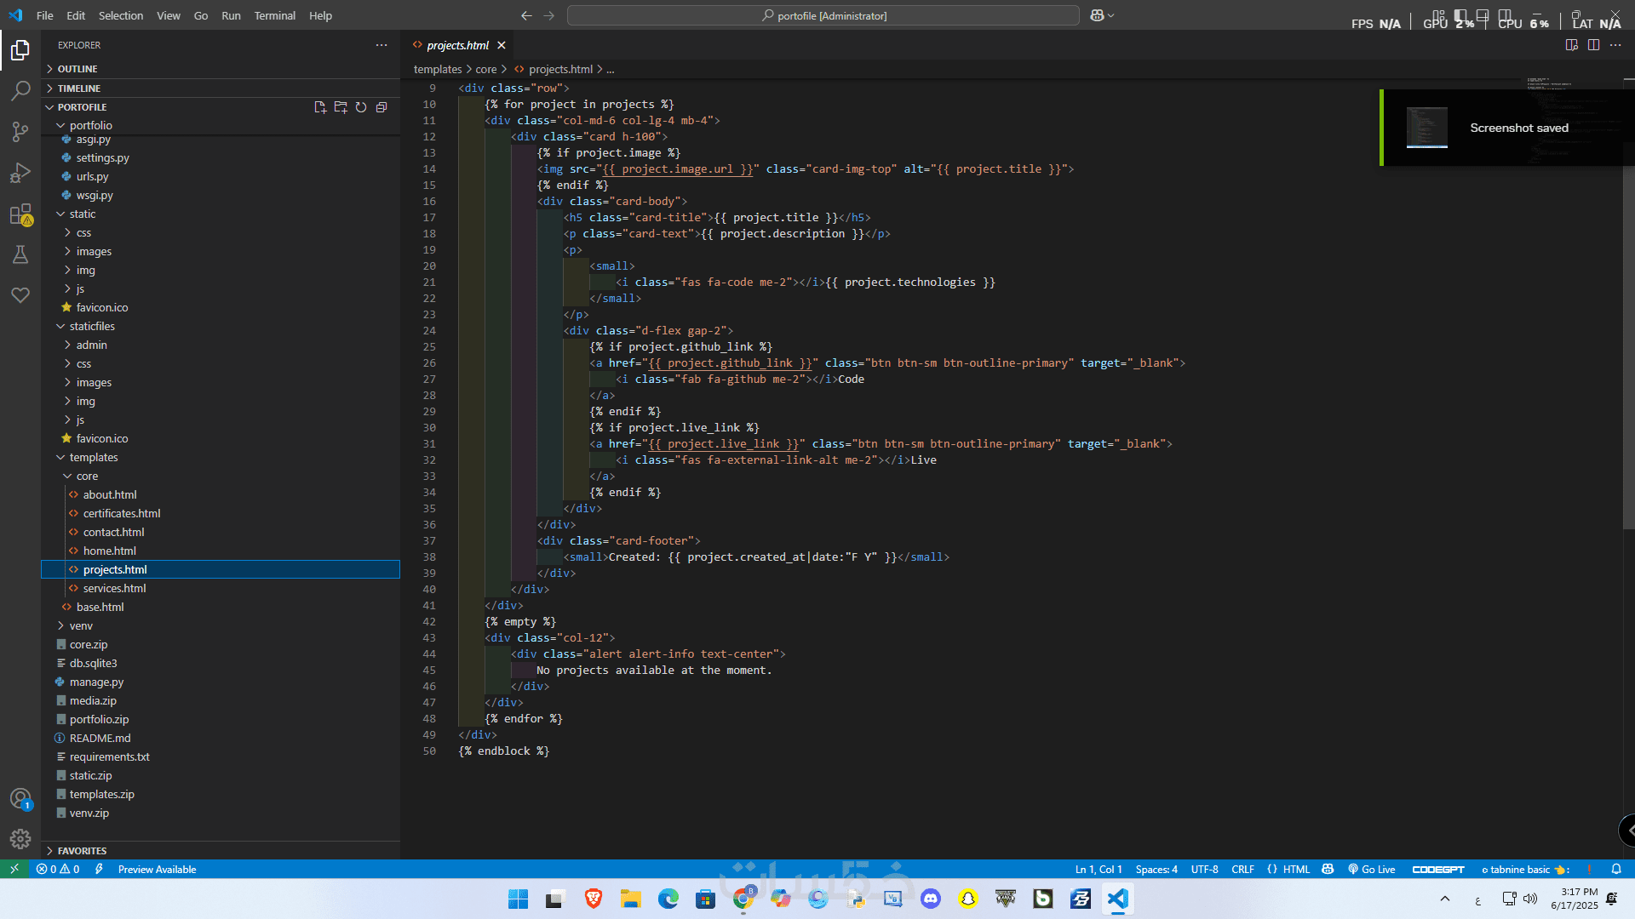Open the Search view in activity bar
This screenshot has width=1635, height=919.
[20, 90]
